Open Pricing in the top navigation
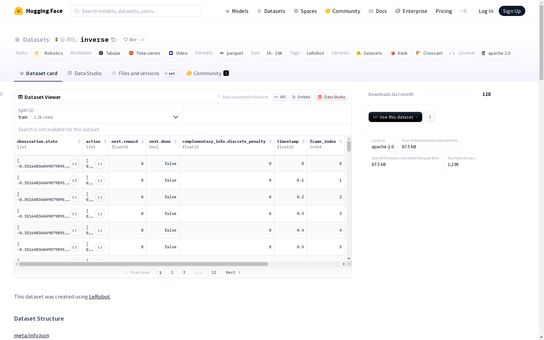 tap(444, 11)
